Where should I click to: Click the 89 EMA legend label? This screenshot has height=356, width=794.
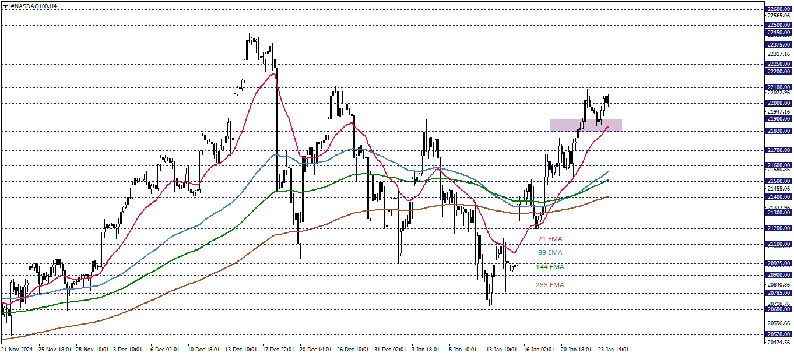tap(550, 252)
